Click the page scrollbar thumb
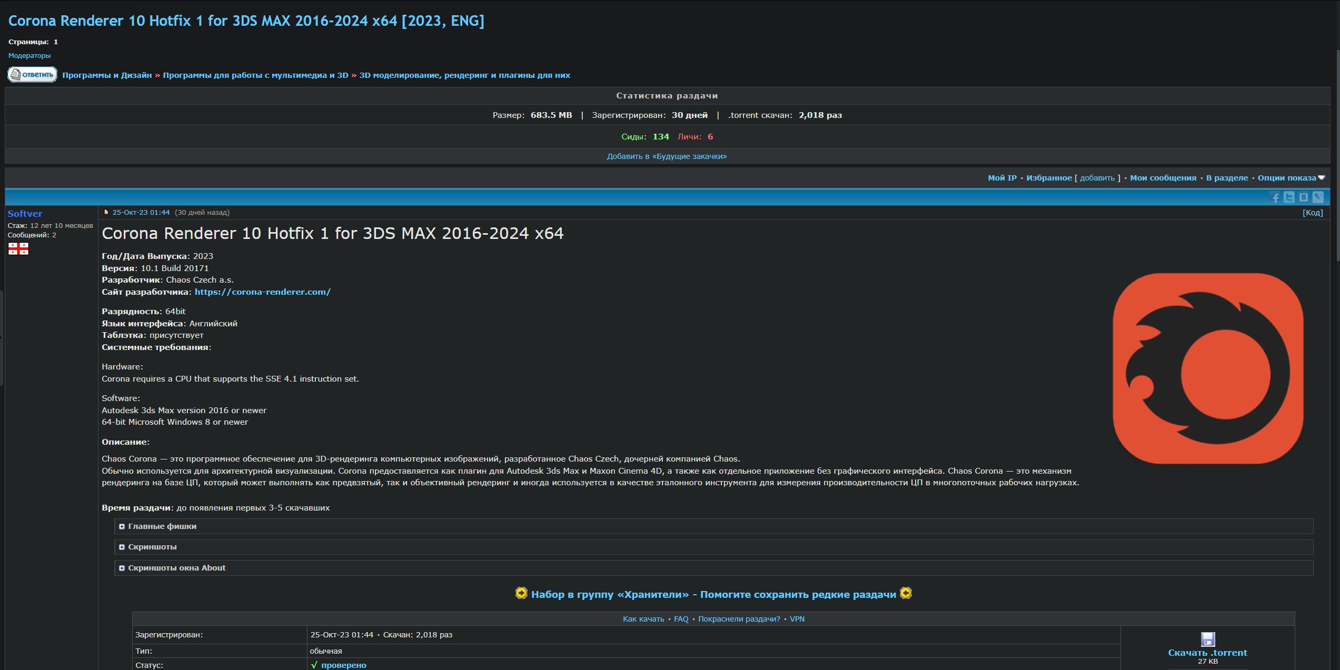Screen dimensions: 1340x670 1338,156
